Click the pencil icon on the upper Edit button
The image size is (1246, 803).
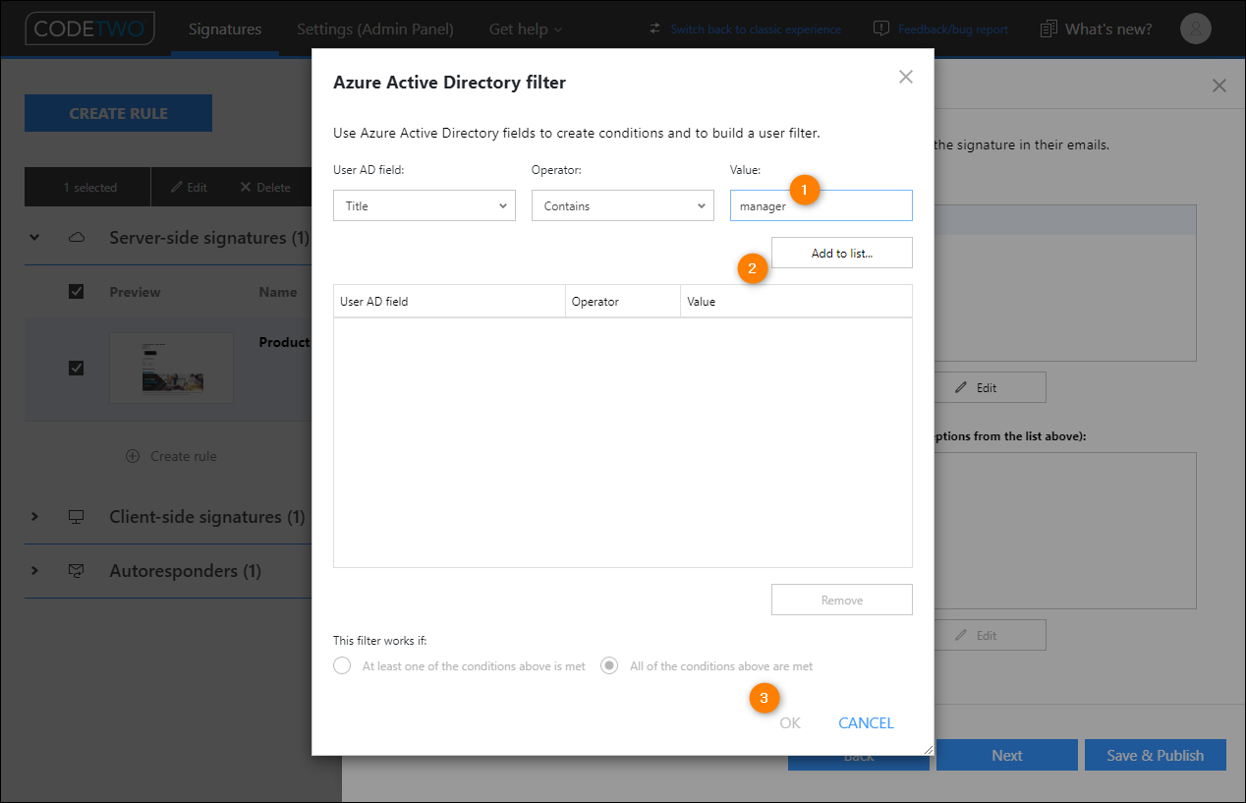coord(962,387)
